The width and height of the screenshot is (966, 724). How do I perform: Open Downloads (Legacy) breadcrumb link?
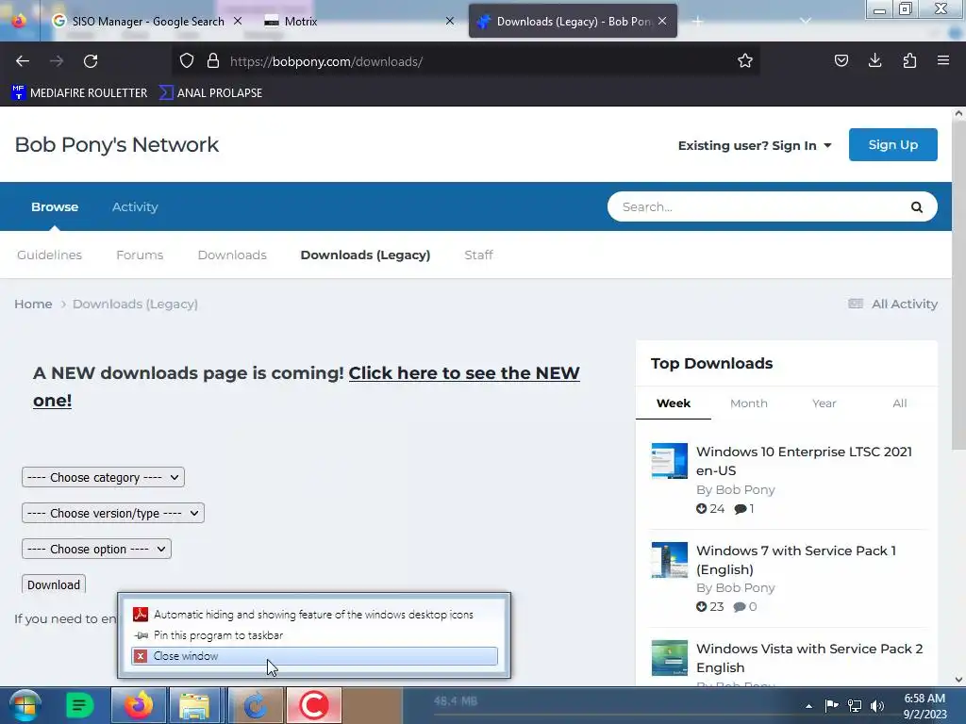point(135,304)
